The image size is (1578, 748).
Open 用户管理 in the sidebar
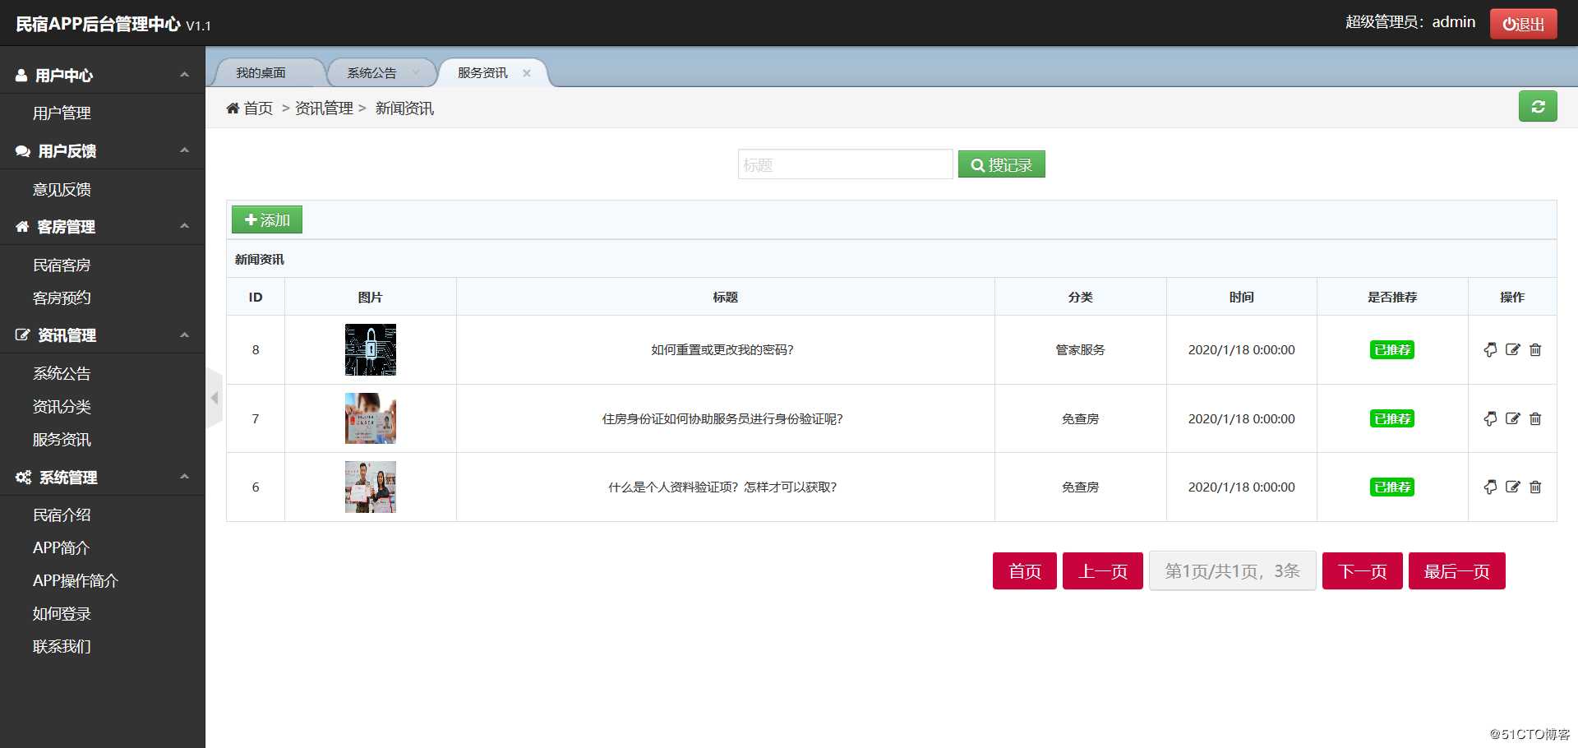tap(62, 113)
